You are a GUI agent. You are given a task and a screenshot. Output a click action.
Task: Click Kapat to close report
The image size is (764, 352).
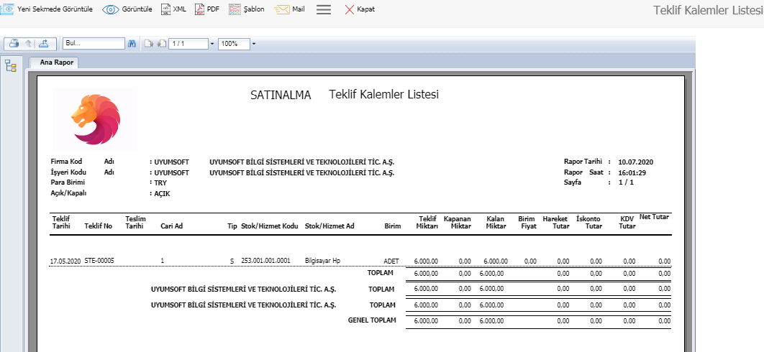tap(359, 9)
